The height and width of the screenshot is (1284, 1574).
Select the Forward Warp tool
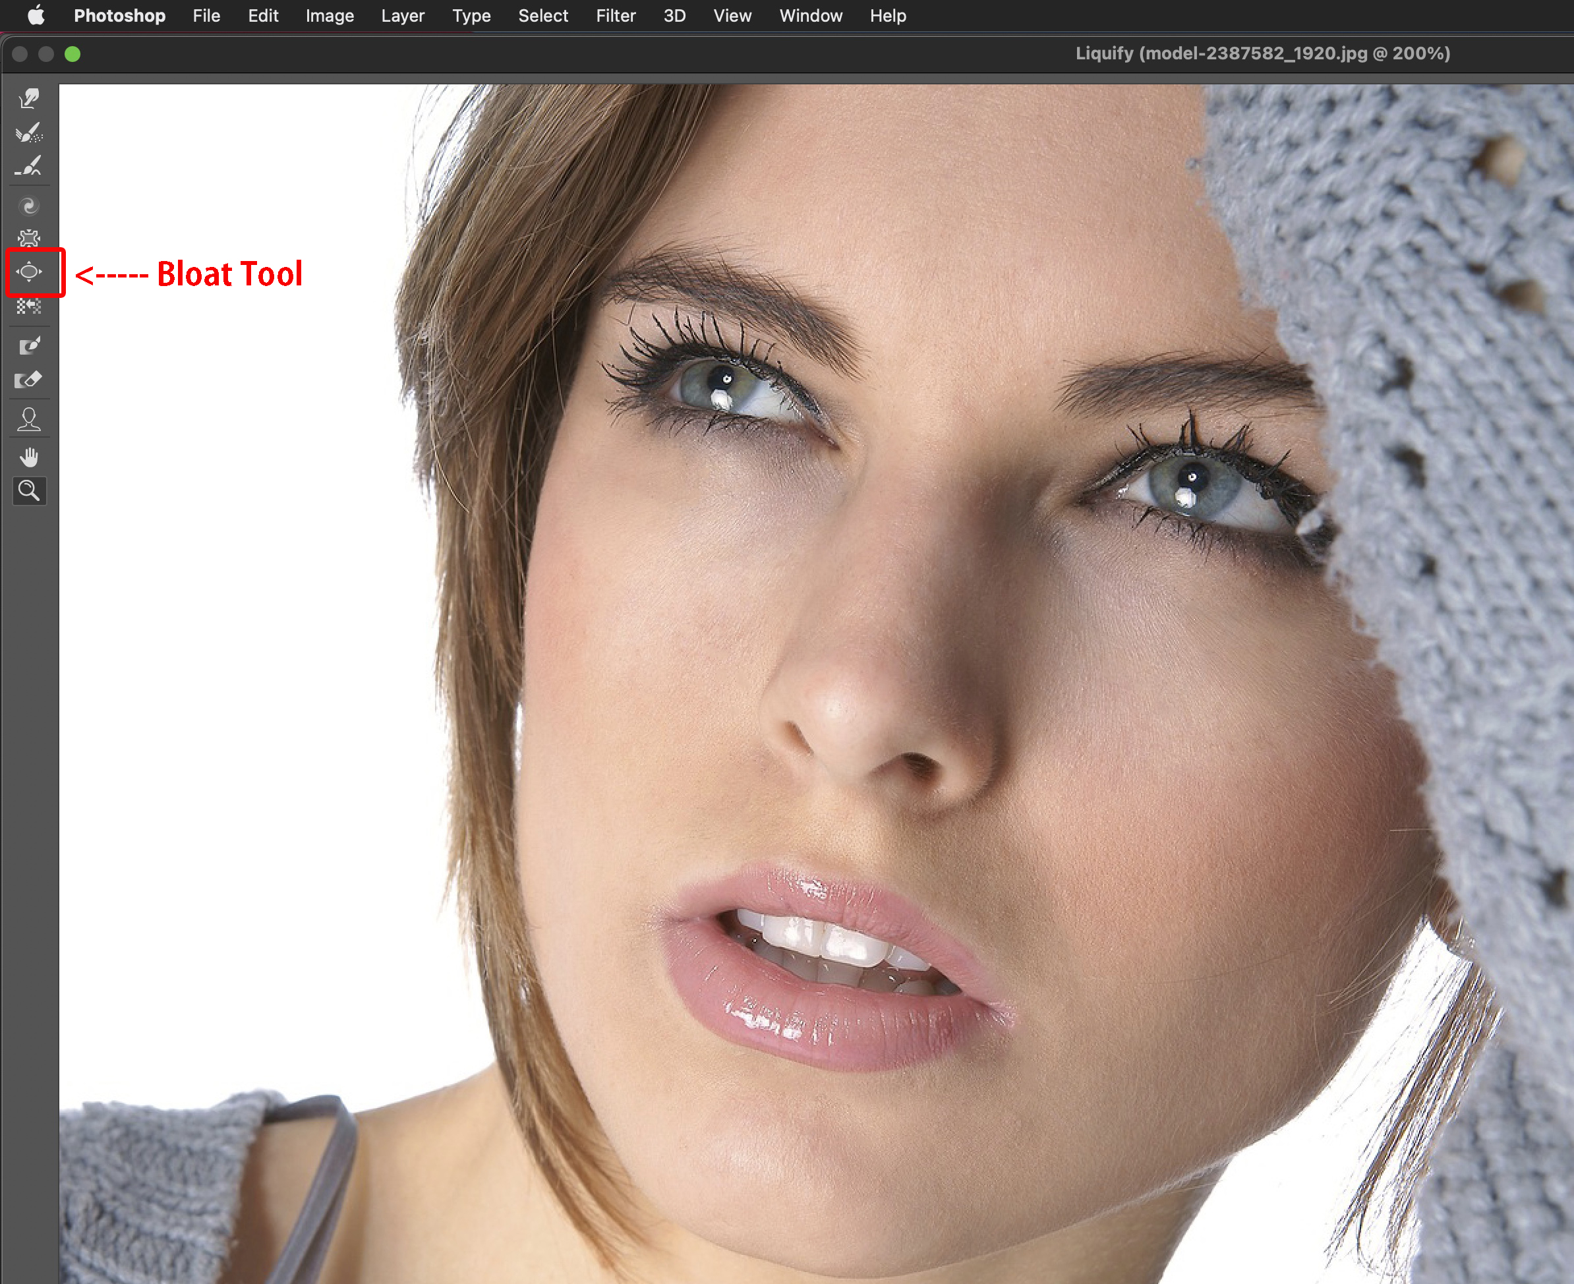[x=29, y=98]
